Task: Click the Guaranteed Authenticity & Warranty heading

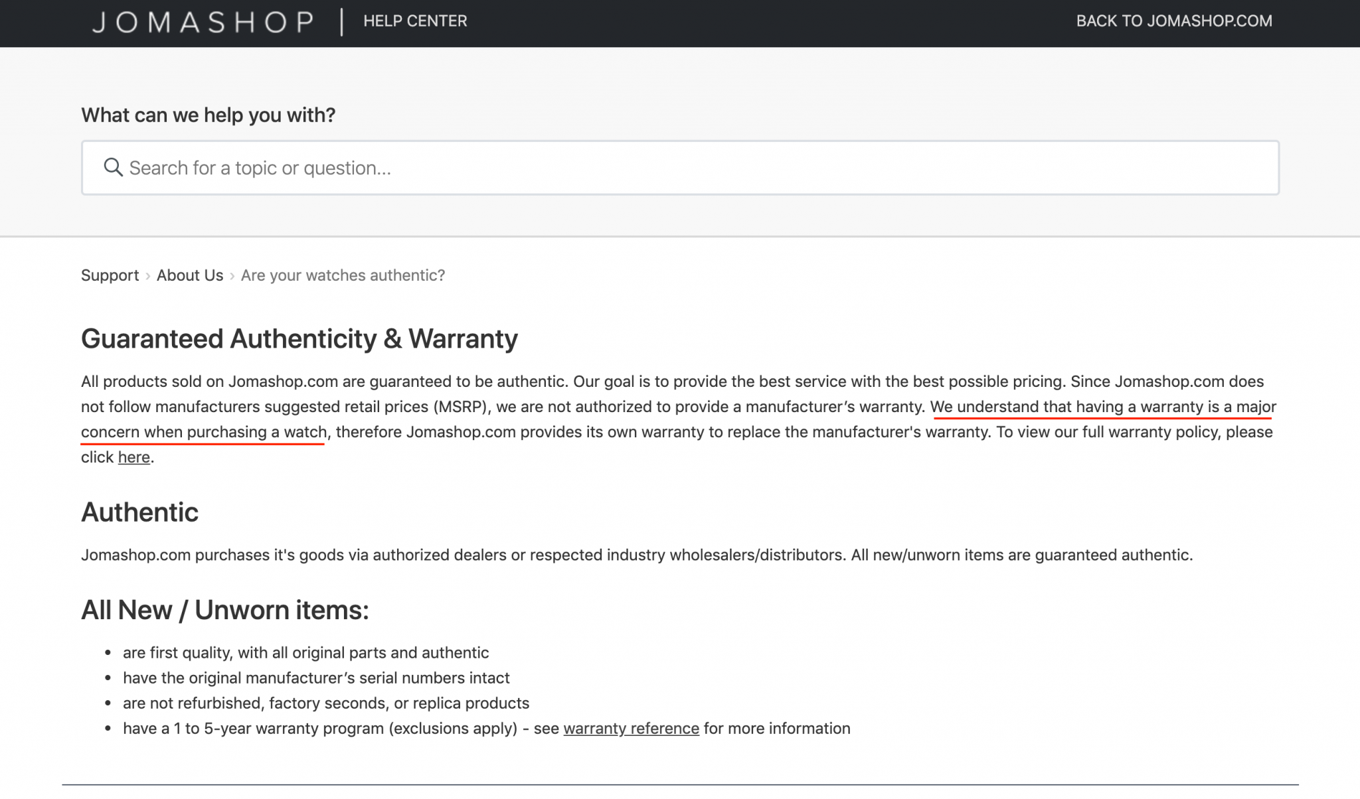Action: (299, 338)
